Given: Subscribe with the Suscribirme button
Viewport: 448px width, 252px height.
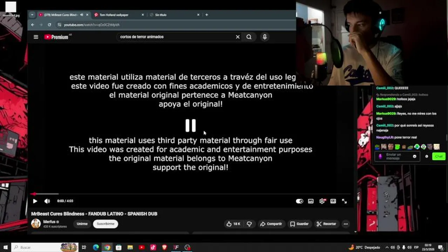Looking at the screenshot, I should click(106, 224).
